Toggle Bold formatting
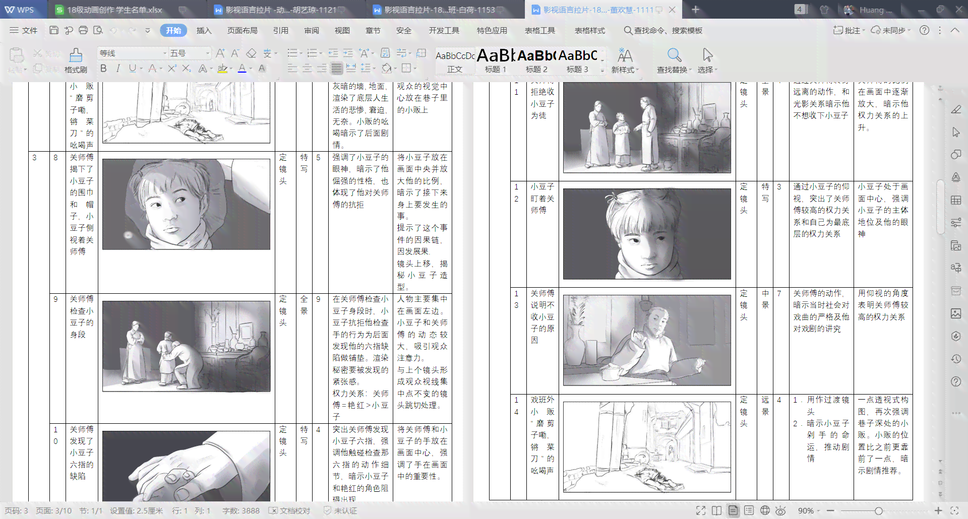Image resolution: width=968 pixels, height=519 pixels. coord(103,68)
